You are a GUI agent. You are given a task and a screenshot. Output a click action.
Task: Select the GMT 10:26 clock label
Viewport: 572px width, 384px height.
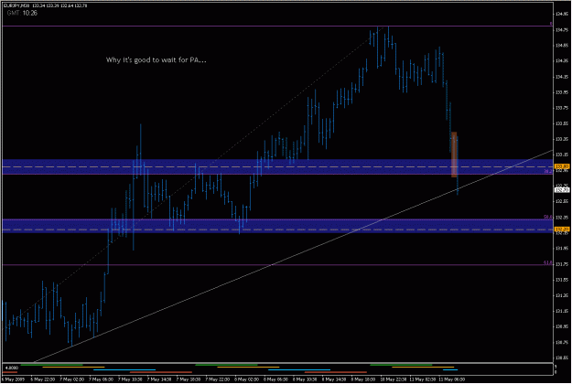22,13
